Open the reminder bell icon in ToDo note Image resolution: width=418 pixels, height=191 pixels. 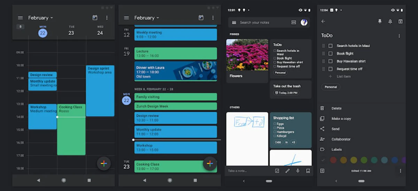pos(390,22)
